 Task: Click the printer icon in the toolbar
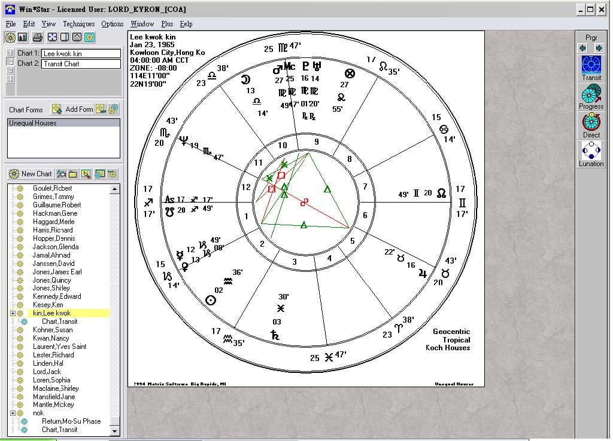point(37,37)
